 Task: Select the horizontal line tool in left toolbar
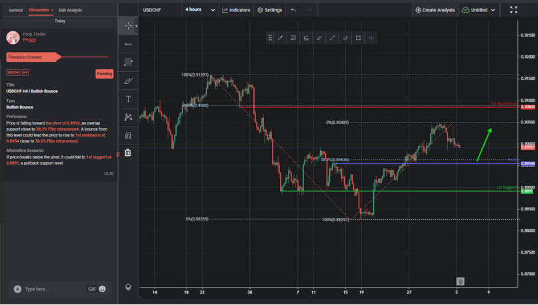coord(128,44)
